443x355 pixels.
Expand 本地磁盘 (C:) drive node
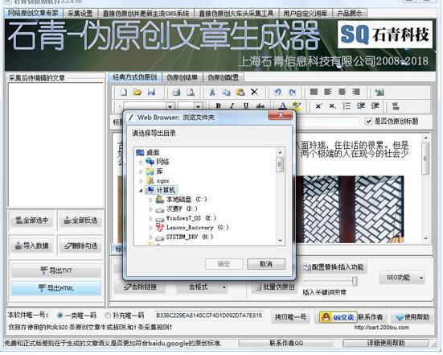(150, 200)
